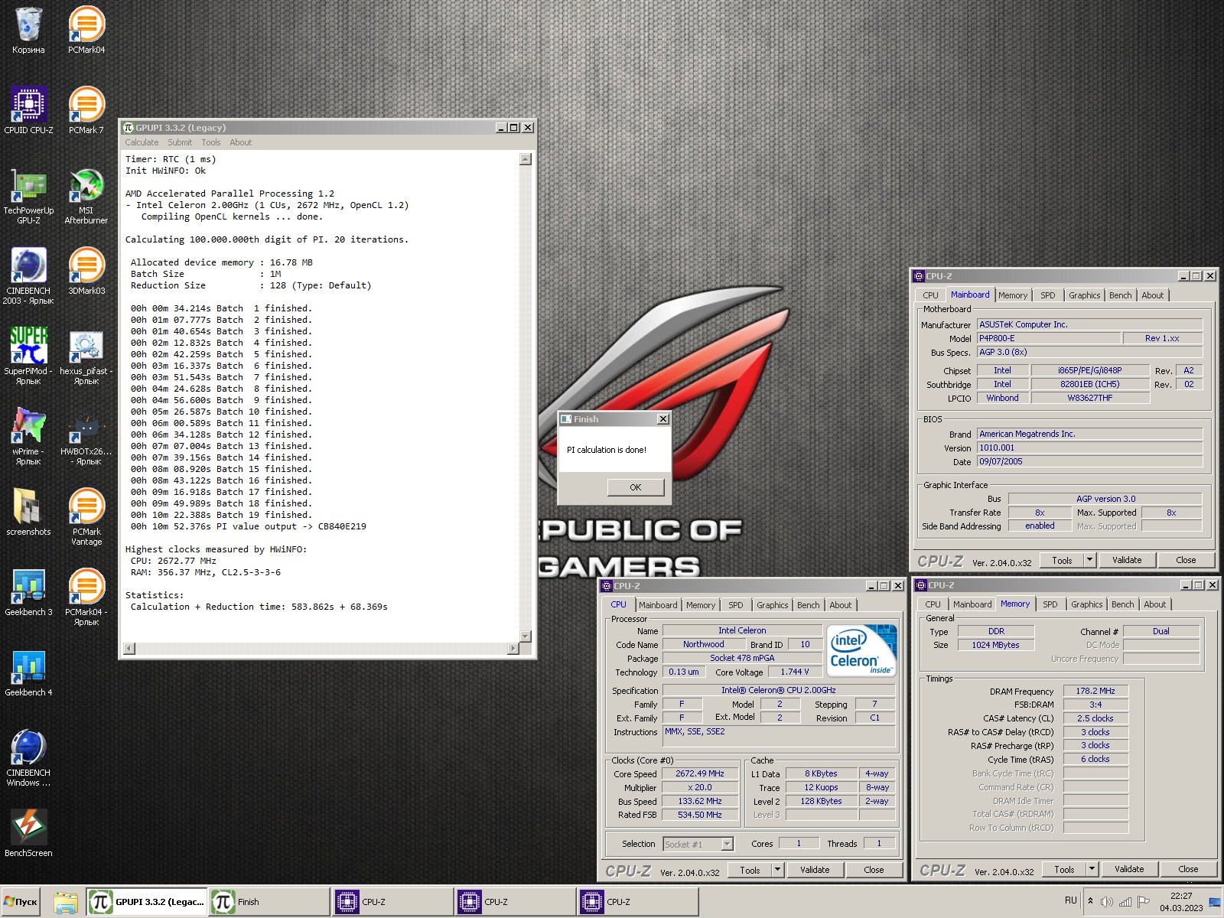Launch the CPUID CPU-Z desktop icon
The height and width of the screenshot is (918, 1224).
[x=28, y=111]
